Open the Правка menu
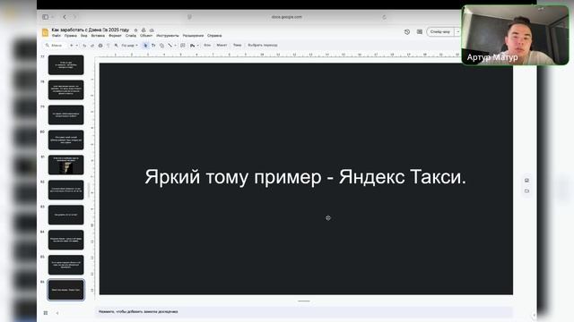 pos(71,36)
